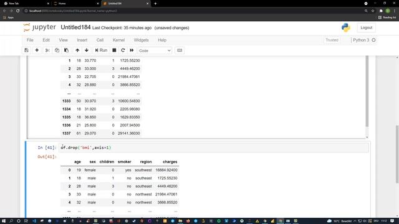Click the Out[41] output prompt
Screen dimensions: 399x224
47,157
